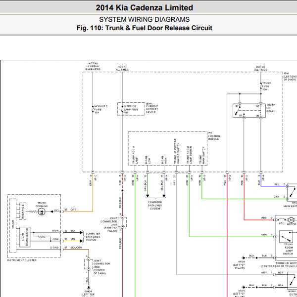
Task: Select the Joint Connector JM02 symbol
Action: [89, 264]
